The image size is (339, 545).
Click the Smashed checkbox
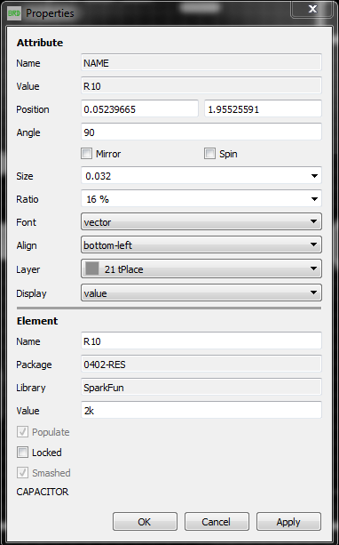coord(22,473)
